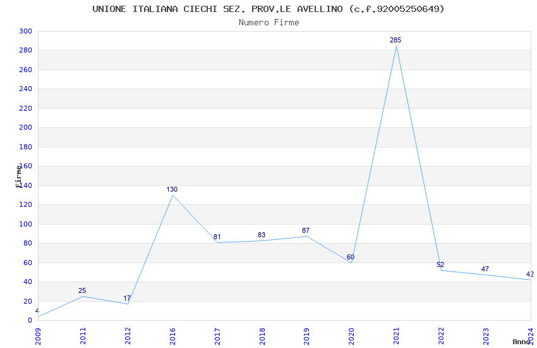Click y-axis value 260
The image size is (537, 348).
pyautogui.click(x=26, y=70)
